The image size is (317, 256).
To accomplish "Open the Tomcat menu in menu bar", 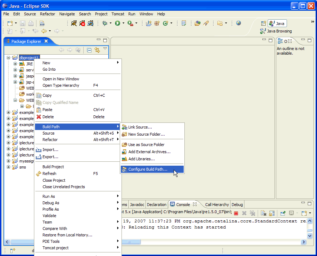I will [118, 14].
